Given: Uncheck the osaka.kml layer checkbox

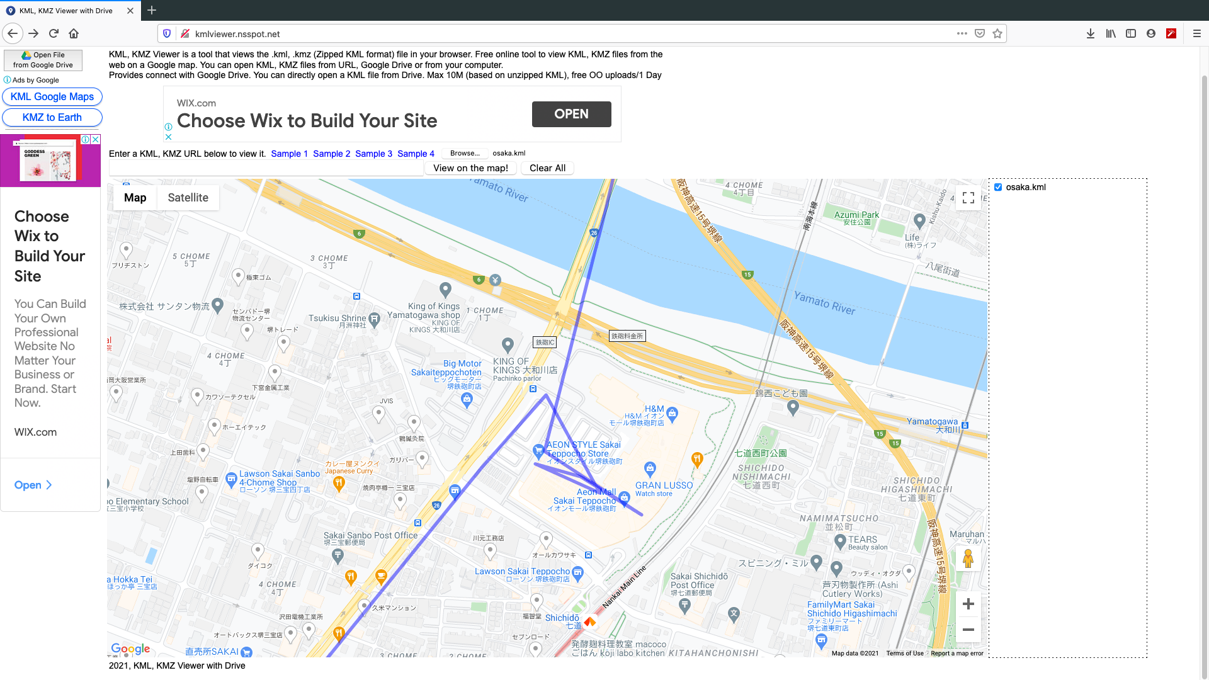Looking at the screenshot, I should point(998,187).
